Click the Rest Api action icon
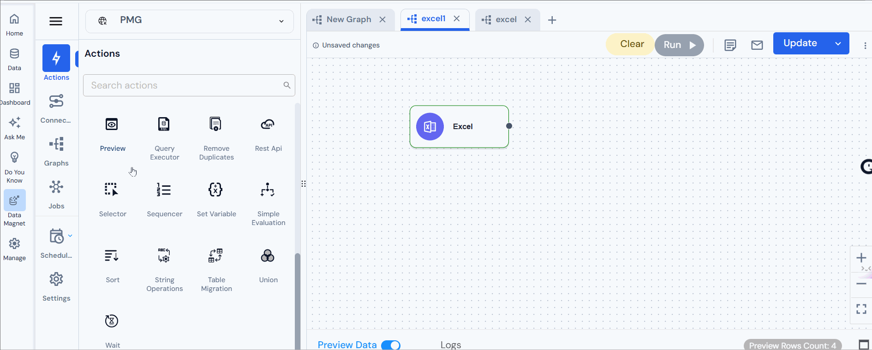 pos(268,125)
